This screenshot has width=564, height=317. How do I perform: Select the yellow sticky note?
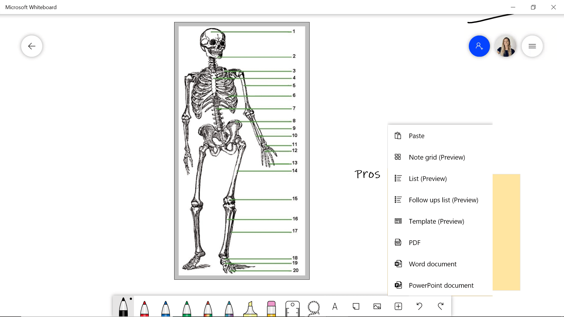506,232
